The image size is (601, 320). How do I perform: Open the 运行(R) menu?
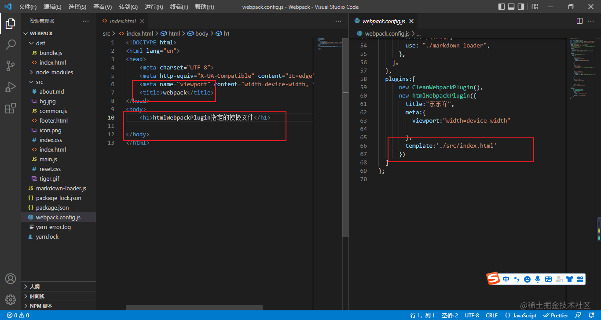click(154, 7)
